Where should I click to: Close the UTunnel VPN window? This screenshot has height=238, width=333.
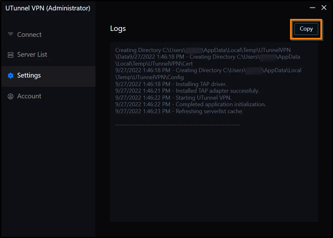pyautogui.click(x=324, y=8)
